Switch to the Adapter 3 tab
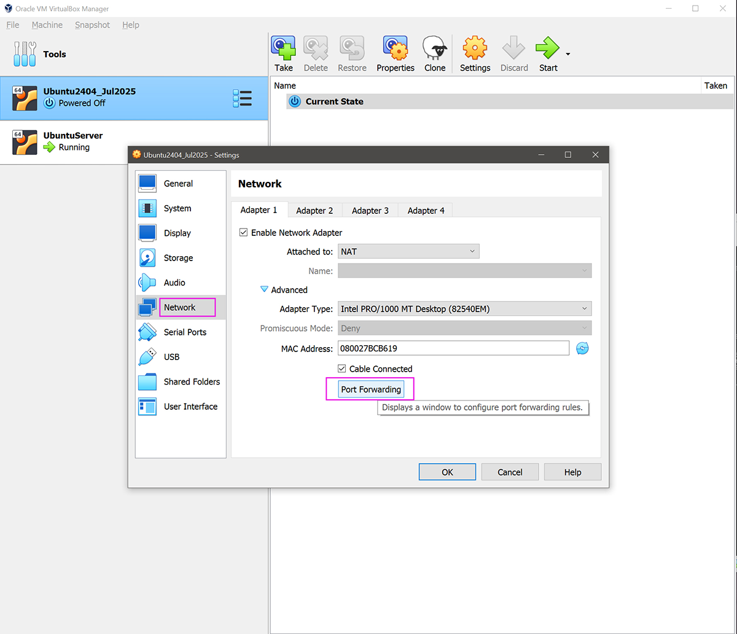This screenshot has height=634, width=737. click(370, 211)
